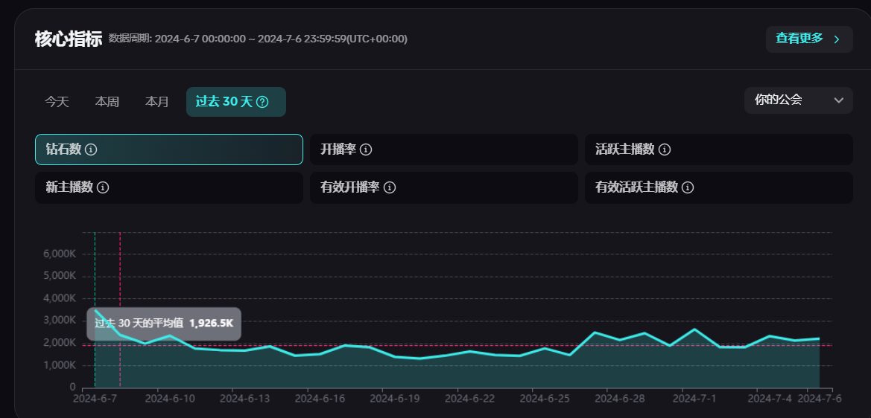Click the info icon beside 有效开播率

[x=390, y=187]
